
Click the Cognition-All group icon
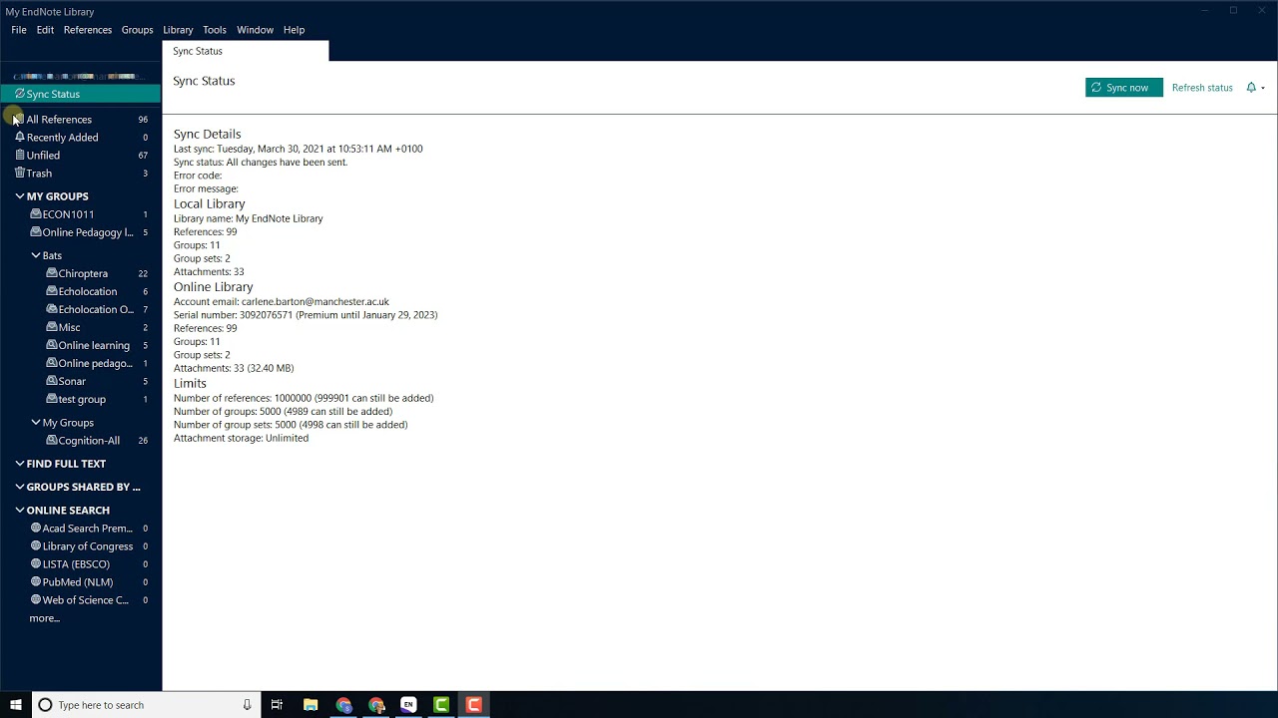pyautogui.click(x=52, y=441)
